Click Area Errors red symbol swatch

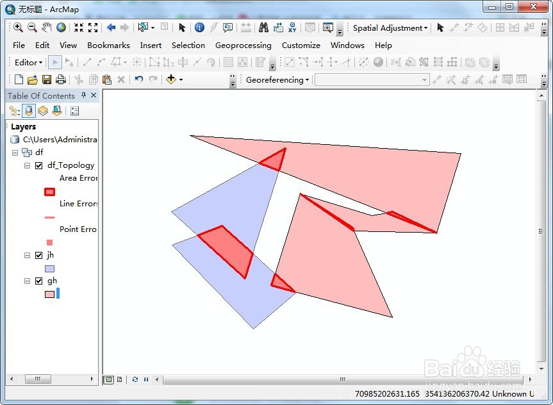point(50,192)
